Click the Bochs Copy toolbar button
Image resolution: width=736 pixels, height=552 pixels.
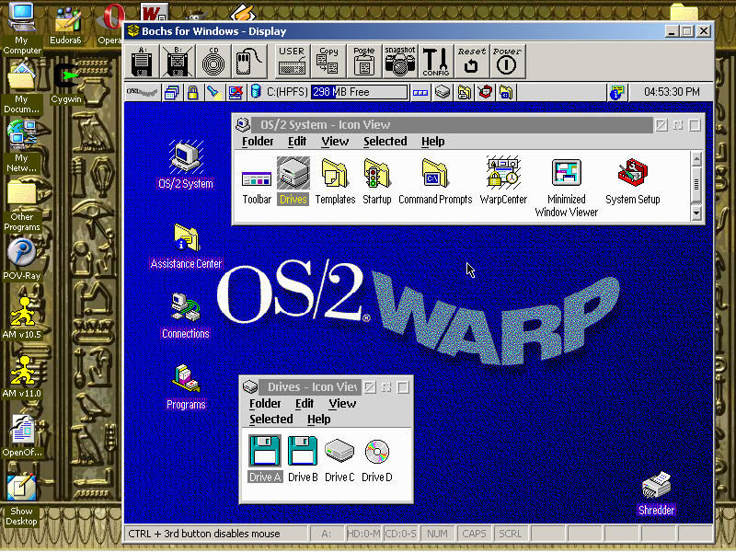coord(328,62)
